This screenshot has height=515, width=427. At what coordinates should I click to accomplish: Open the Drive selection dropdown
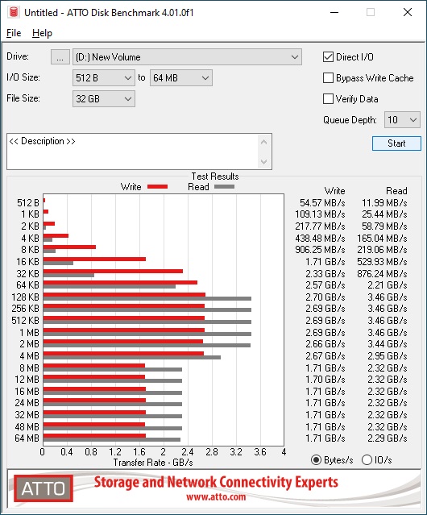click(x=187, y=57)
